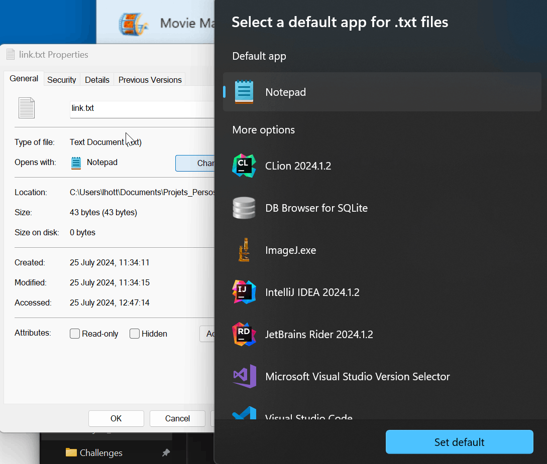Click the pin icon next to Challenges
The height and width of the screenshot is (464, 547).
tap(166, 452)
